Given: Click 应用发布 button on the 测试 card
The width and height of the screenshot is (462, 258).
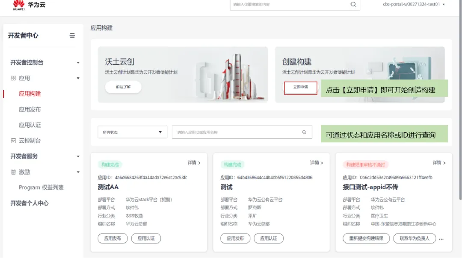Looking at the screenshot, I should [235, 238].
